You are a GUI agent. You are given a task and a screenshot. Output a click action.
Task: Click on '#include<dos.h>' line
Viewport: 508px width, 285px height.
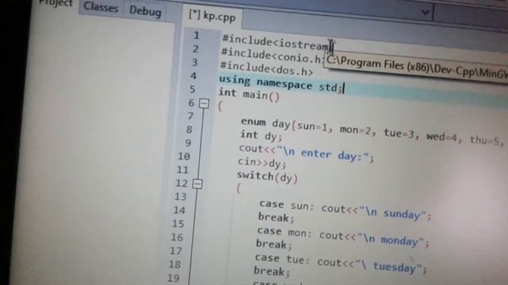(267, 69)
